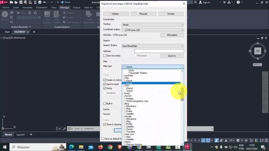The height and width of the screenshot is (151, 269).
Task: Enable the Built-in checkbox
Action: coord(105,104)
